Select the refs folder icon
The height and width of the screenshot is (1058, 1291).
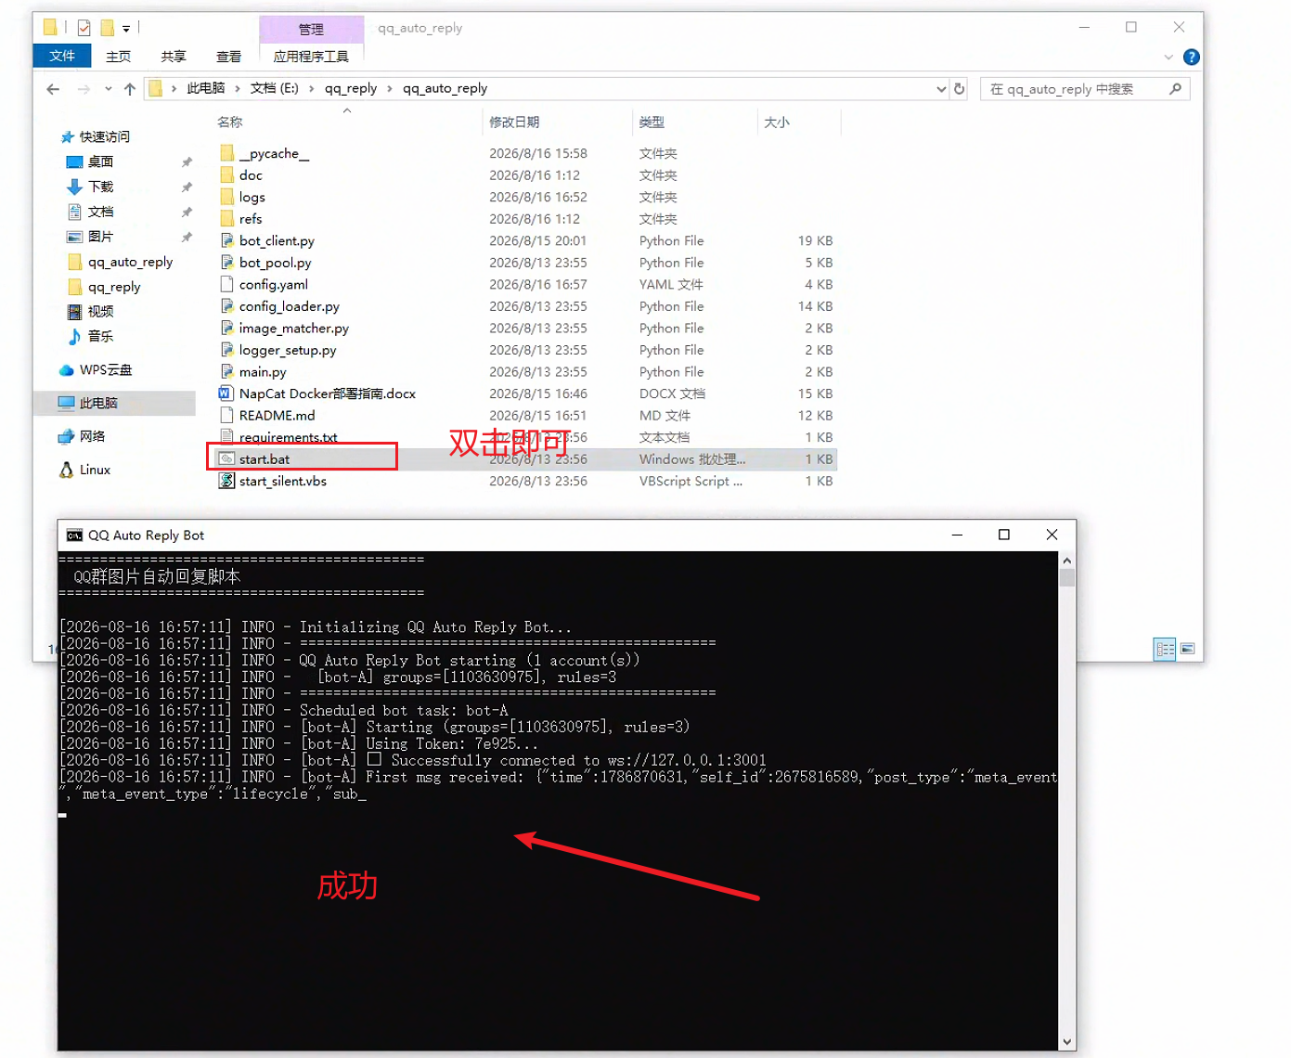coord(226,219)
